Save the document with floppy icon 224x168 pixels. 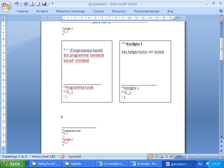point(44,4)
